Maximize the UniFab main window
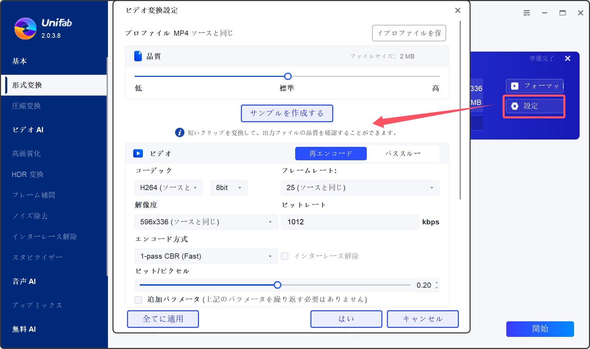 (563, 13)
